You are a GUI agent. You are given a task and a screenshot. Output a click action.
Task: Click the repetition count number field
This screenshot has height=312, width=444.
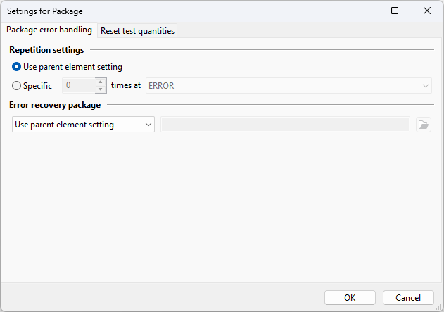pos(79,86)
